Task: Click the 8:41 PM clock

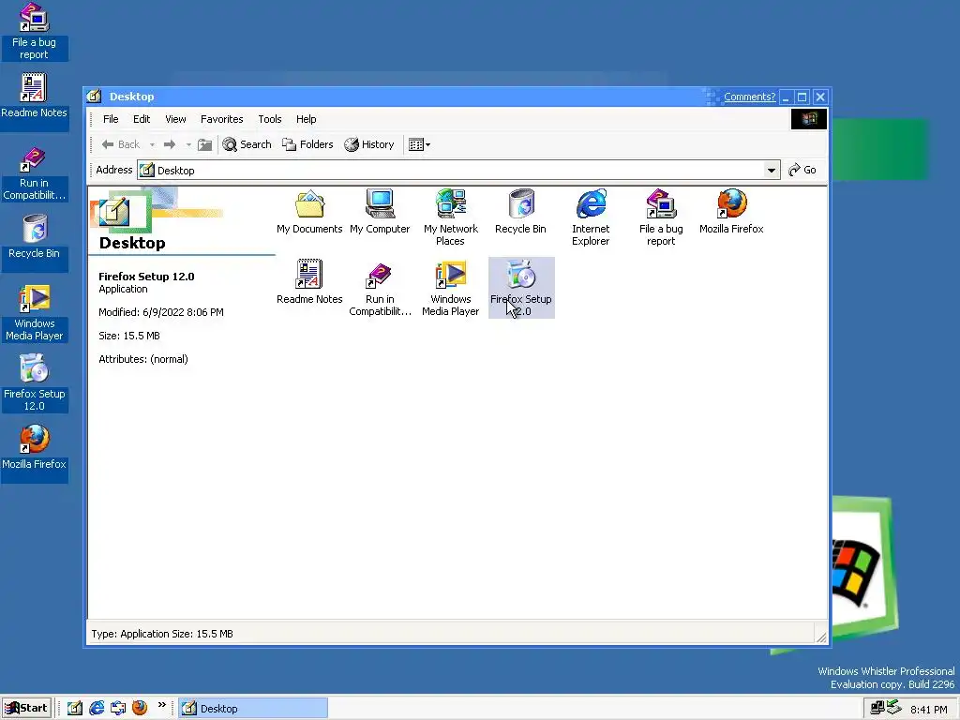Action: [x=928, y=710]
